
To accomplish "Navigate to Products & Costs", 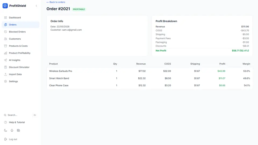I will pyautogui.click(x=21, y=46).
